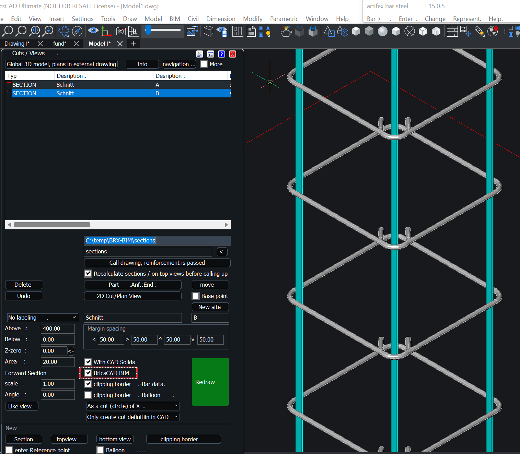Screen dimensions: 520x454
Task: Click the 2D Cut/Plan View button
Action: (132, 296)
